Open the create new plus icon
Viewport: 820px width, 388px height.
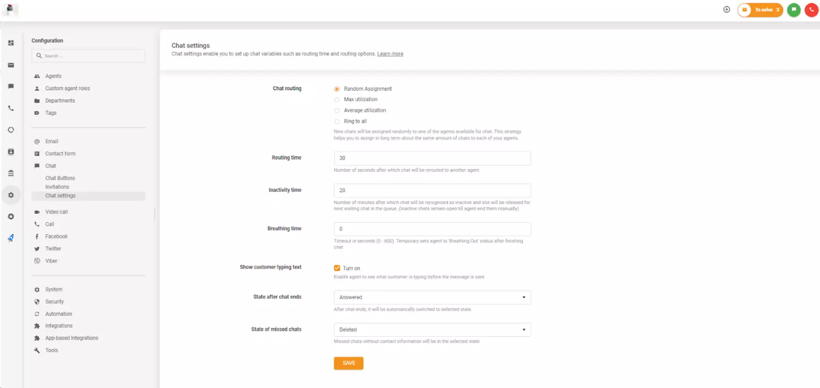(727, 9)
